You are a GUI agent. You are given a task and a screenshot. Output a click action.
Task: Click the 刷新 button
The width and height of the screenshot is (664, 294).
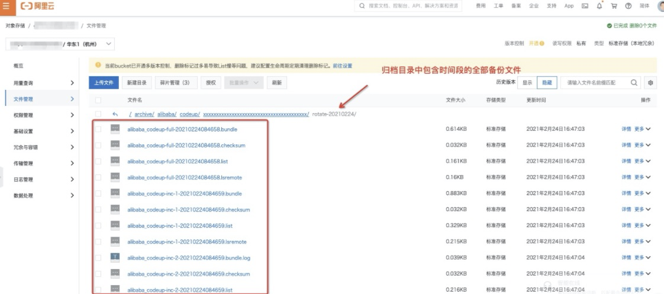(277, 83)
